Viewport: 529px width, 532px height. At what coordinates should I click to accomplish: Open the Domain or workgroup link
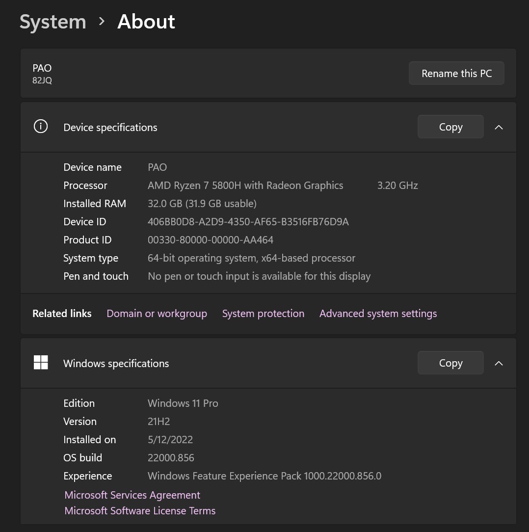pos(157,314)
